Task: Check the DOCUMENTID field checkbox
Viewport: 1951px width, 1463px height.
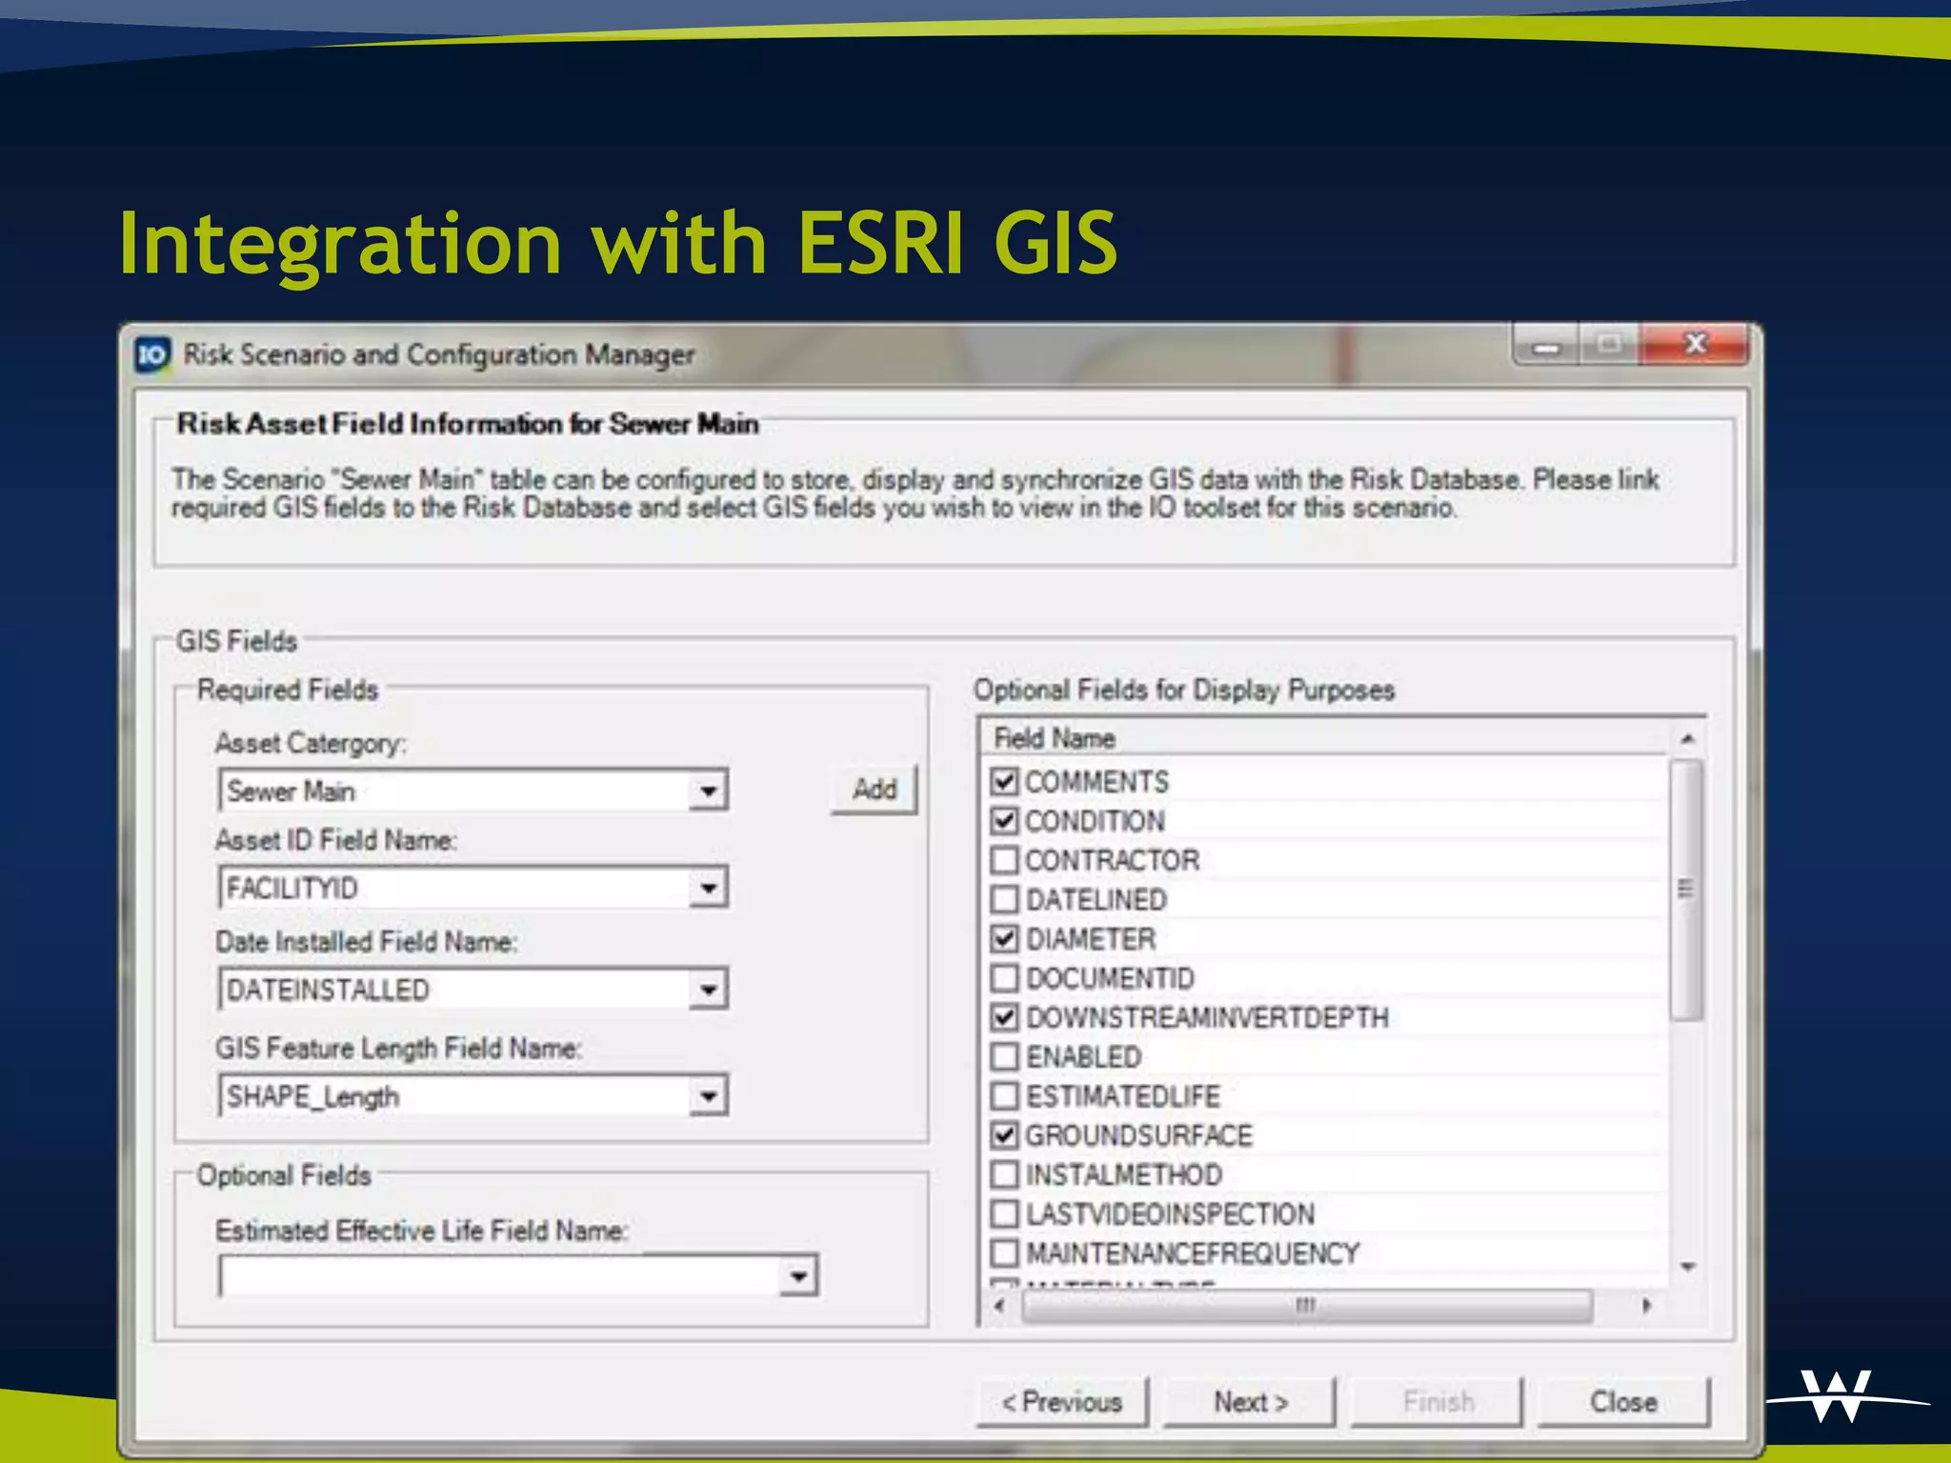Action: [x=1004, y=978]
